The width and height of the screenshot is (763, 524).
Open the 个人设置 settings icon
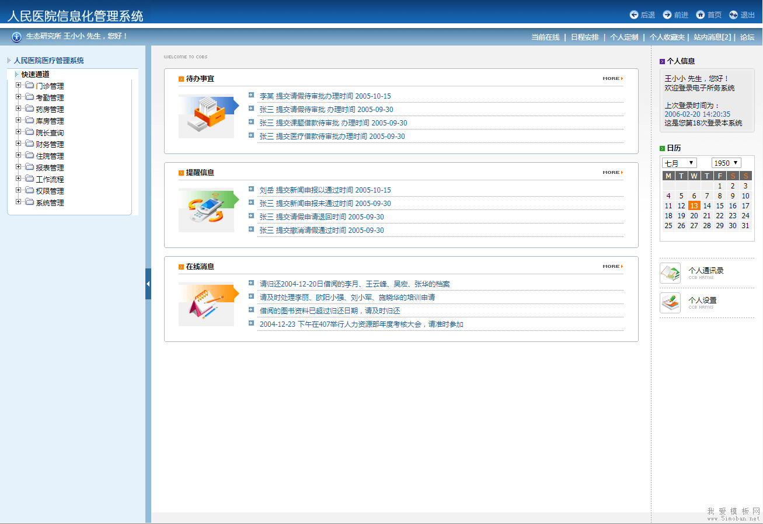pyautogui.click(x=670, y=303)
